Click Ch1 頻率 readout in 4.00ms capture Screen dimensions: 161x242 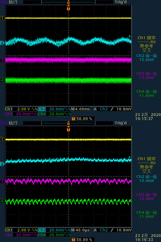point(147,44)
